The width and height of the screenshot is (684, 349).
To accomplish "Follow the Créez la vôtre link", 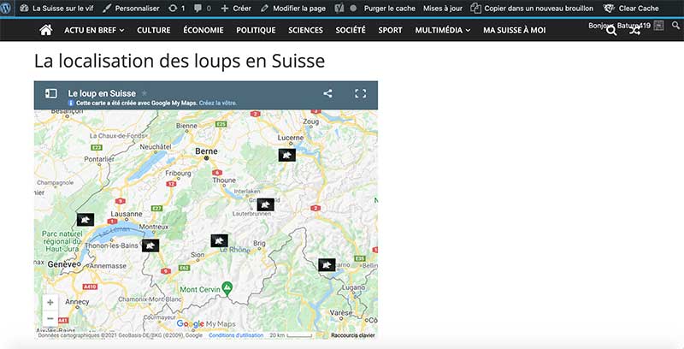I will click(218, 104).
